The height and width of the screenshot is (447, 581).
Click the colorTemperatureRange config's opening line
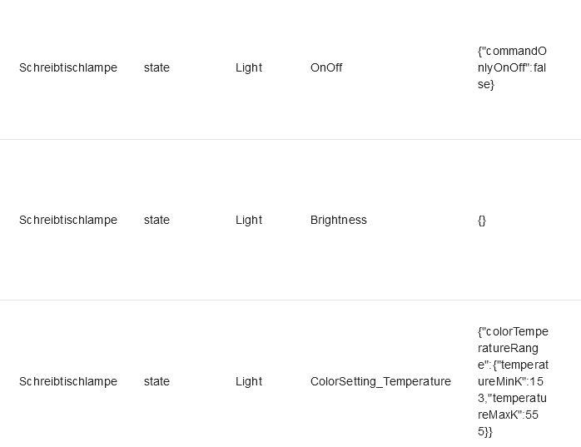[513, 331]
